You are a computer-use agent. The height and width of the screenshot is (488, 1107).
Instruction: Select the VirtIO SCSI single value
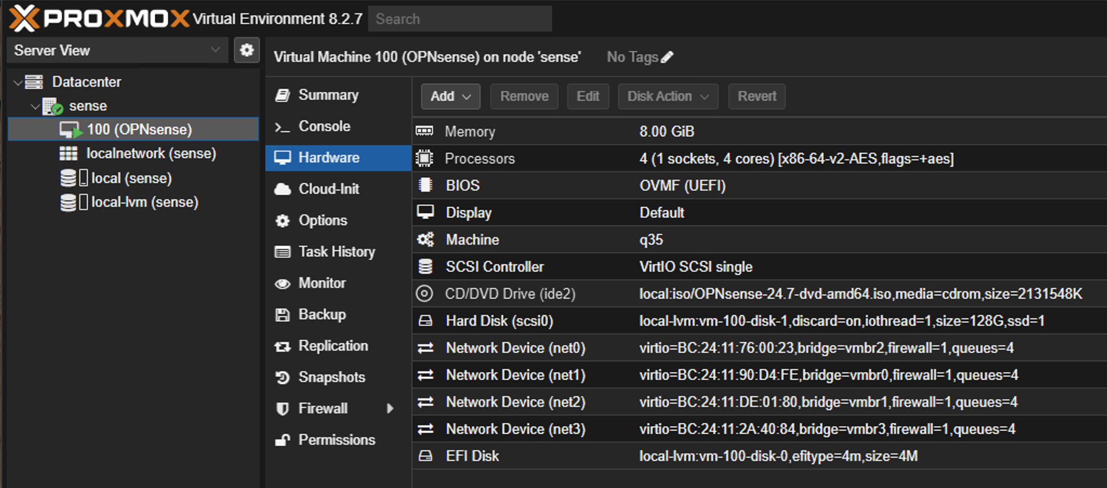696,267
